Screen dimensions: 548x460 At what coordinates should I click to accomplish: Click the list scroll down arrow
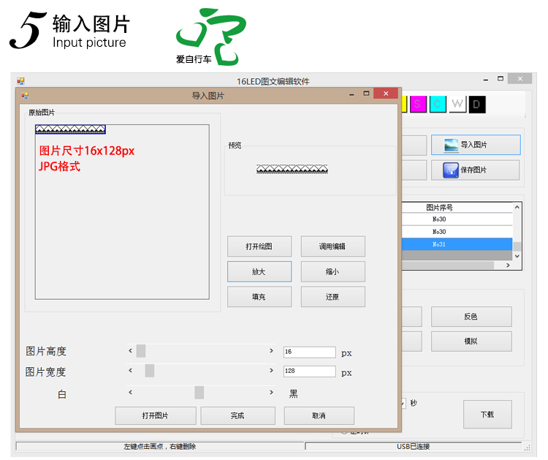pos(517,256)
